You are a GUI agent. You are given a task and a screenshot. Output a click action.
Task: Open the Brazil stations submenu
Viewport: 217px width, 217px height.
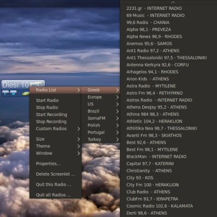click(x=100, y=111)
